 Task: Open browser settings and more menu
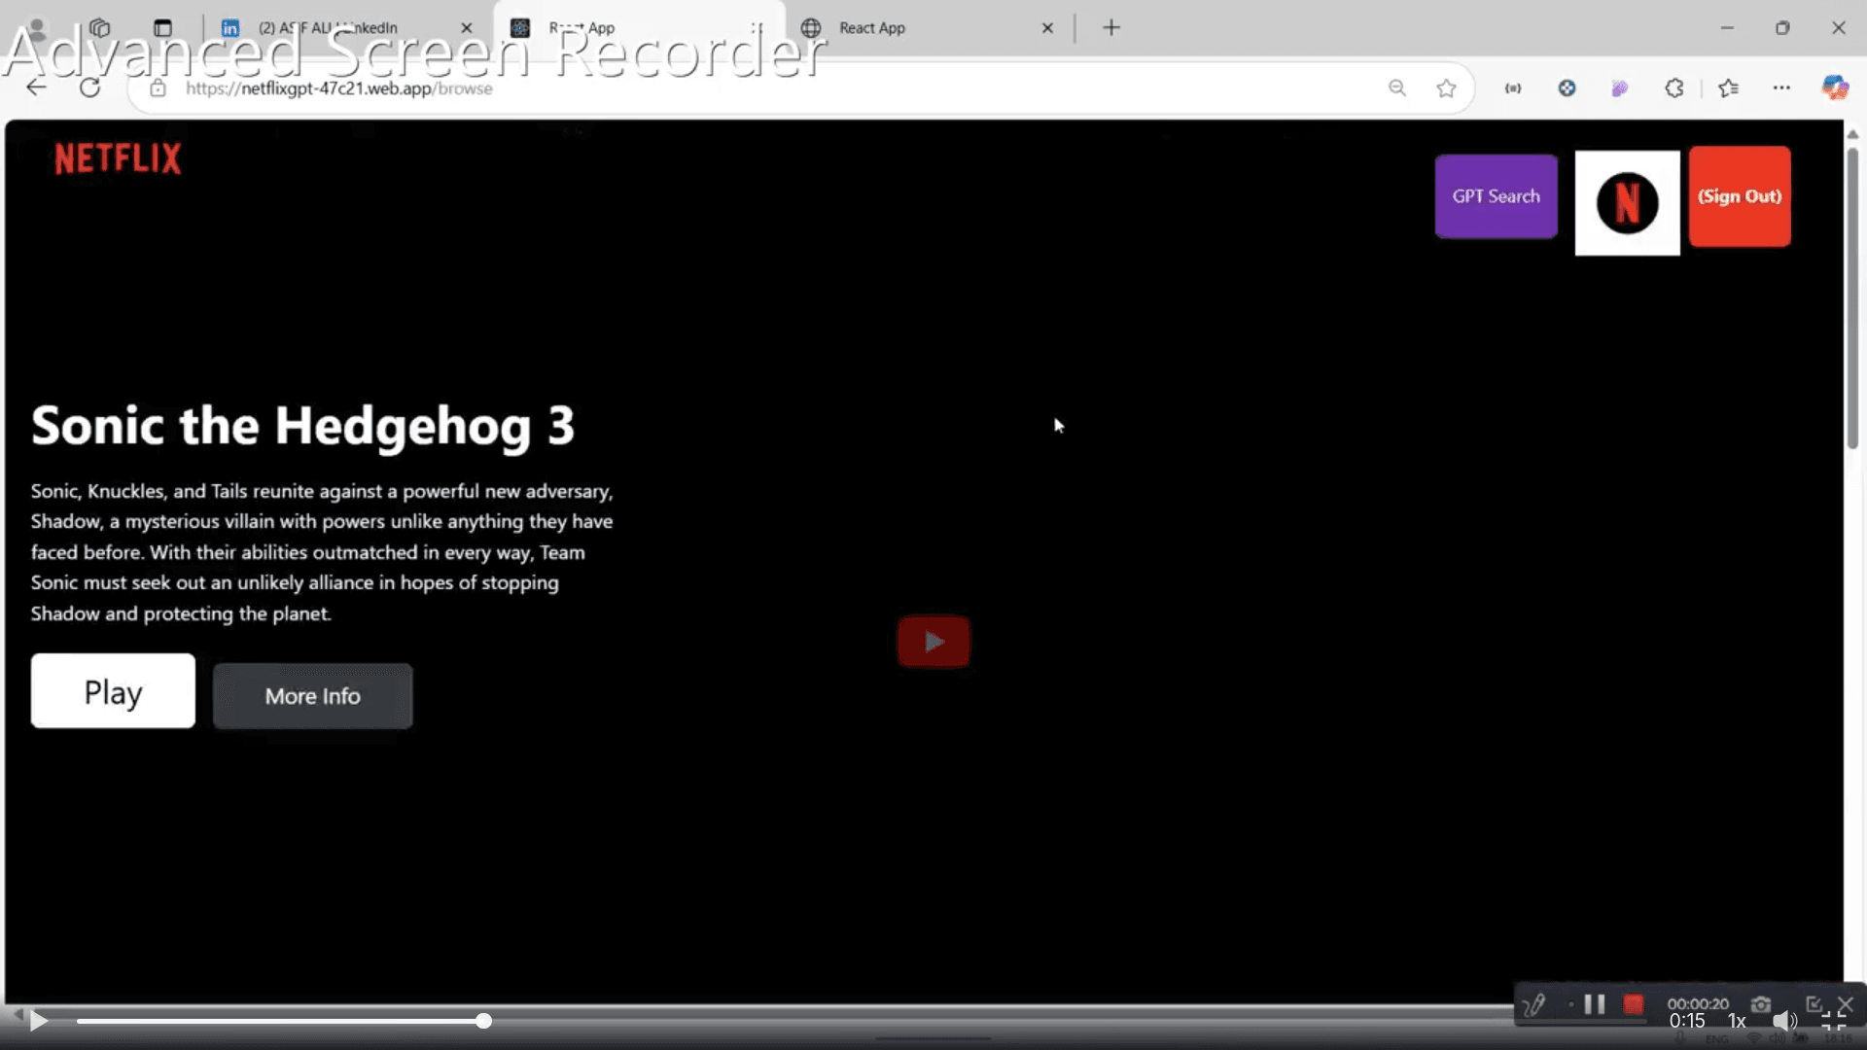pos(1781,88)
